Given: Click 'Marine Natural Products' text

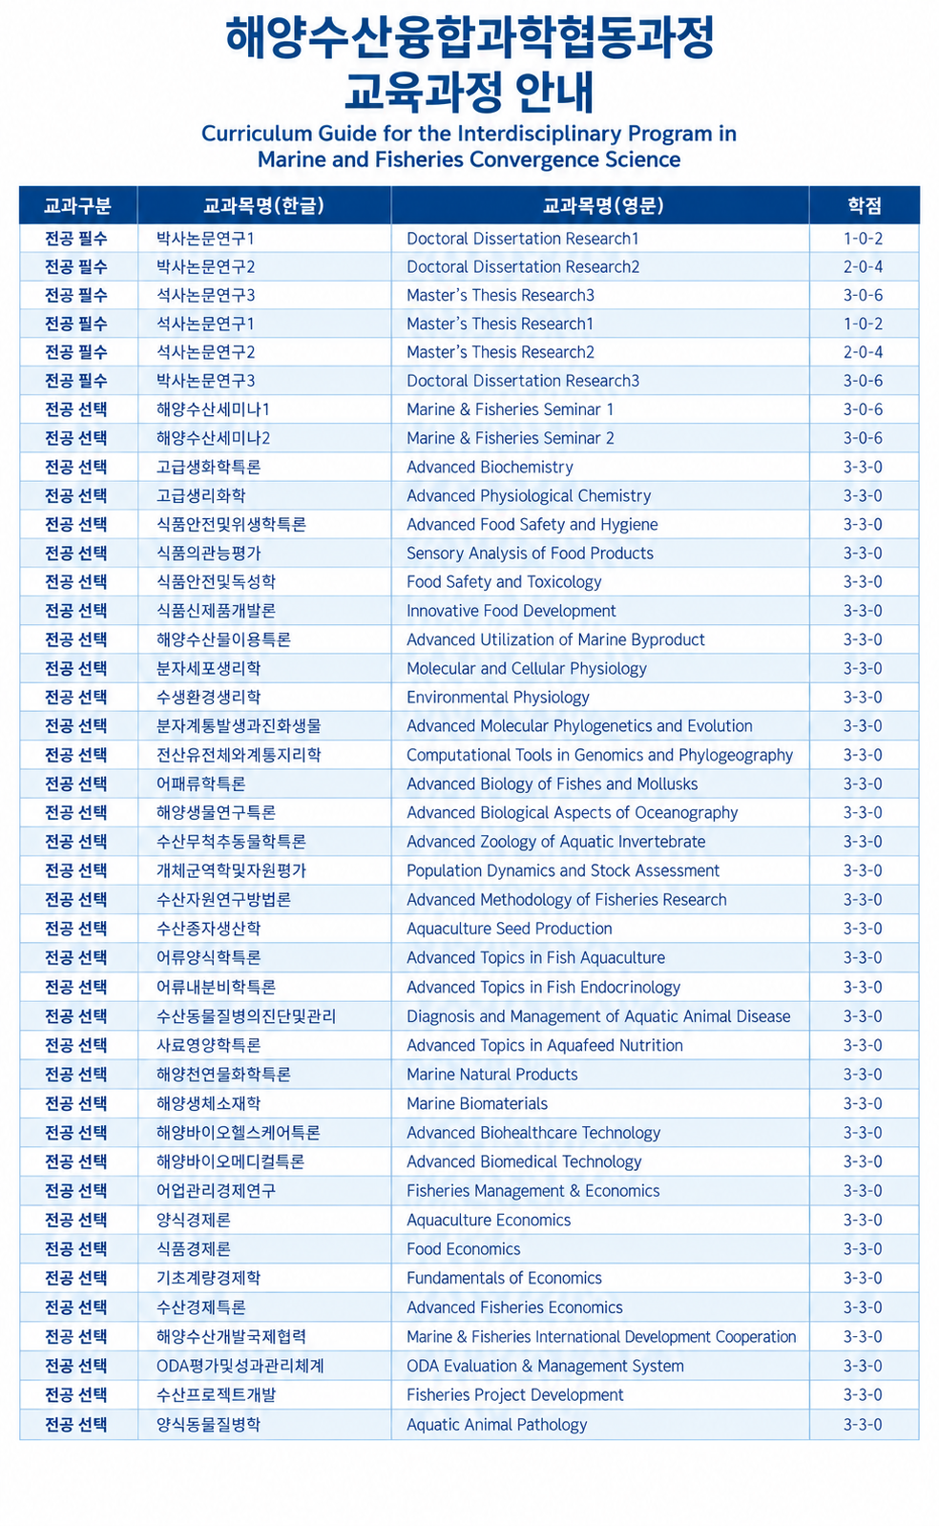Looking at the screenshot, I should coord(492,1075).
